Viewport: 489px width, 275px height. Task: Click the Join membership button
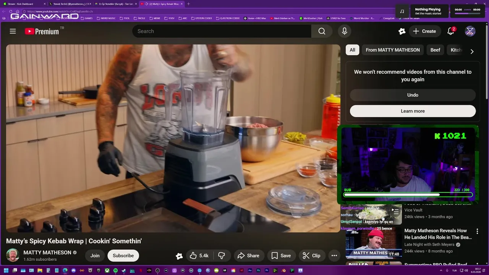click(x=95, y=256)
